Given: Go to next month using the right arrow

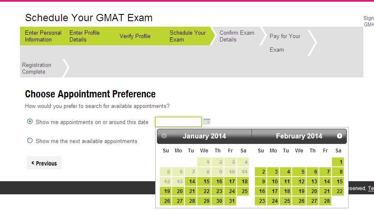Looking at the screenshot, I should (339, 136).
